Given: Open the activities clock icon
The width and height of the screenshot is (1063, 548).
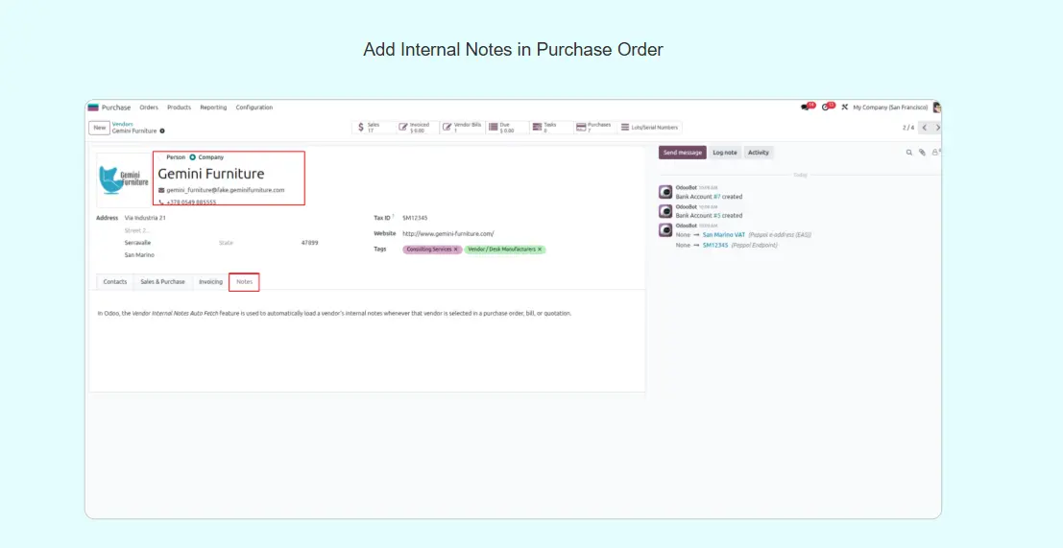Looking at the screenshot, I should click(827, 107).
